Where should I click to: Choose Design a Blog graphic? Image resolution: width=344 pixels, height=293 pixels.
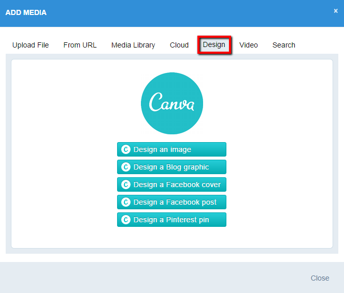[x=171, y=167]
